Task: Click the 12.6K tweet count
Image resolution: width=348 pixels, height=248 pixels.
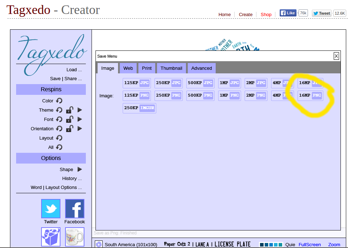Action: tap(340, 13)
